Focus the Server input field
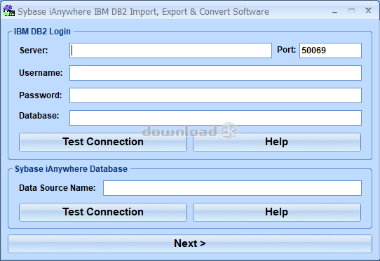The width and height of the screenshot is (380, 261). [170, 51]
